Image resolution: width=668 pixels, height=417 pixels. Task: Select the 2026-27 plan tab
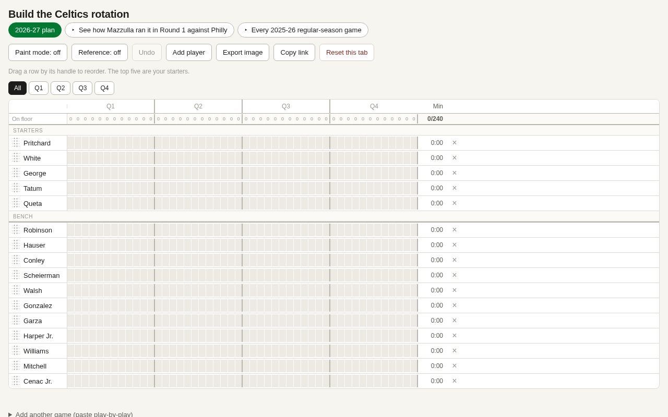pos(35,30)
